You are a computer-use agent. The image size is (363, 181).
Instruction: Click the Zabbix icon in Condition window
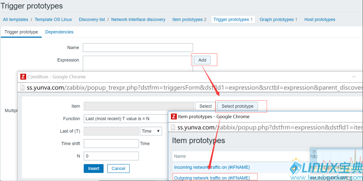pyautogui.click(x=23, y=77)
